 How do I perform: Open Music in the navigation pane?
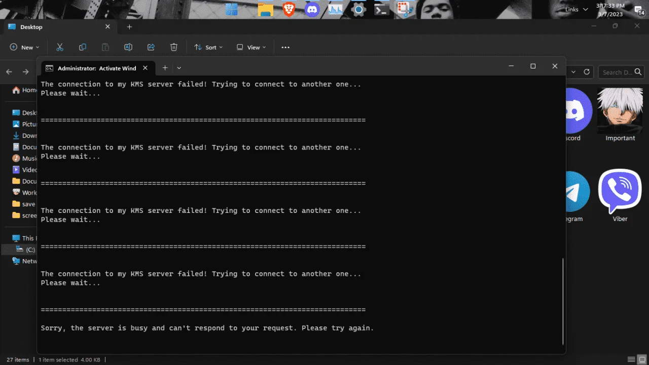[x=25, y=158]
